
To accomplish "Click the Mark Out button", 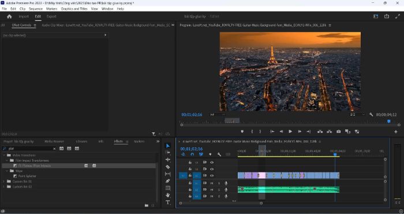I will click(260, 132).
